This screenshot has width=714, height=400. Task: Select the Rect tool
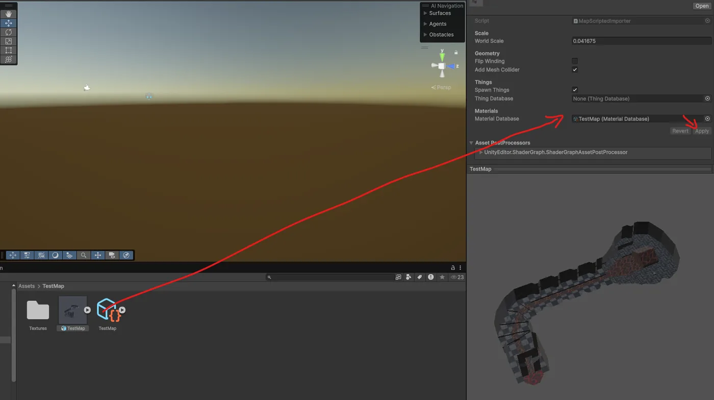pos(9,51)
